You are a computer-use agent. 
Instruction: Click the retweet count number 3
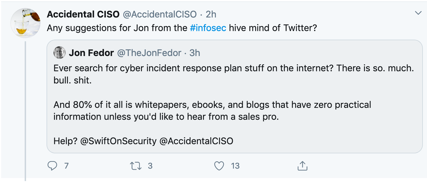coord(150,166)
